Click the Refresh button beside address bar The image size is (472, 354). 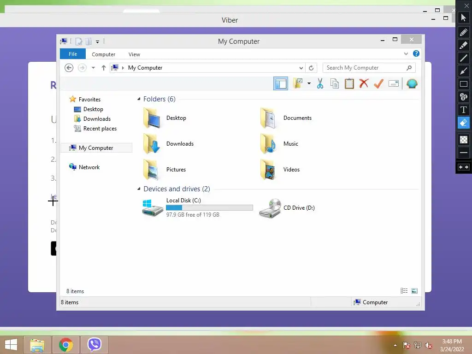click(311, 68)
